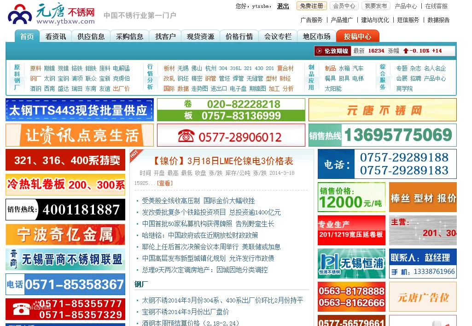The width and height of the screenshot is (472, 326).
Task: Open the 建站与优化 link
Action: tap(375, 20)
